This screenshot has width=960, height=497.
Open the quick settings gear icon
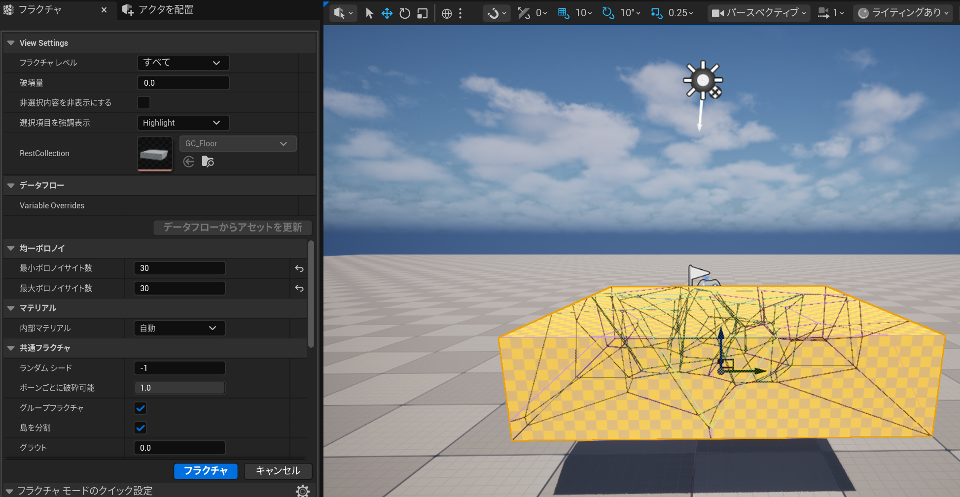click(302, 491)
